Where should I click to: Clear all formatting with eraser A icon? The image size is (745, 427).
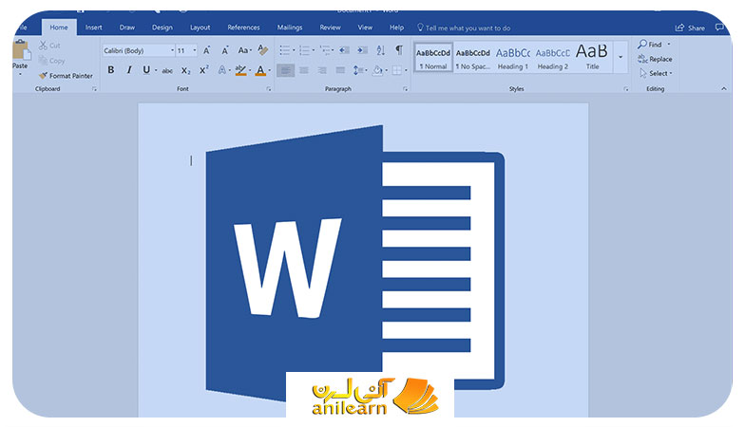(262, 49)
